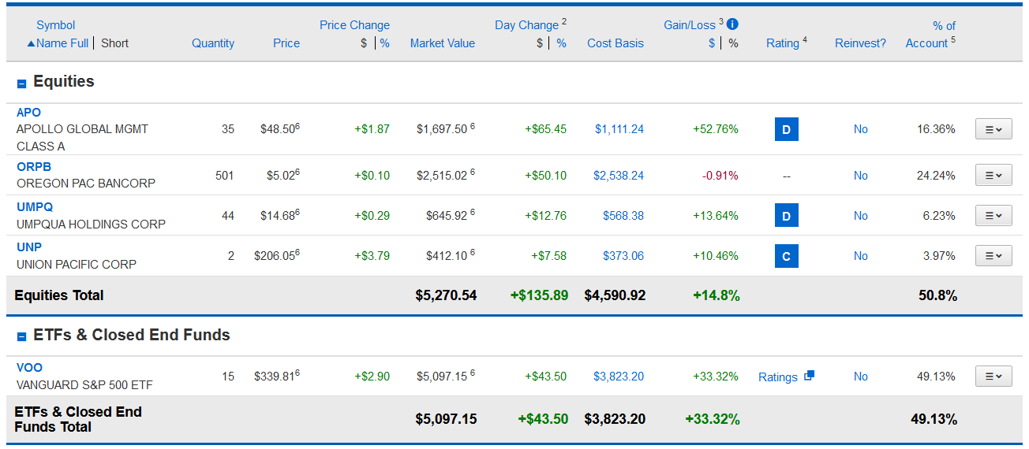Change the UNP reinvest setting No

[x=861, y=256]
